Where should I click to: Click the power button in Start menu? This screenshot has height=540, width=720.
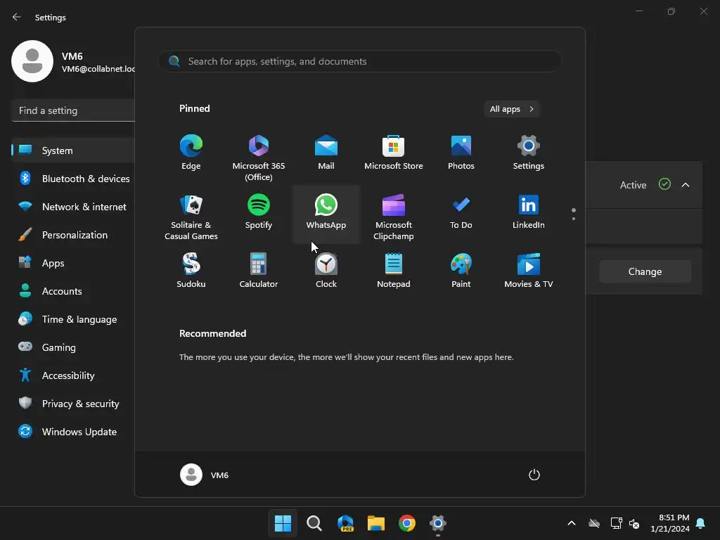[x=534, y=475]
